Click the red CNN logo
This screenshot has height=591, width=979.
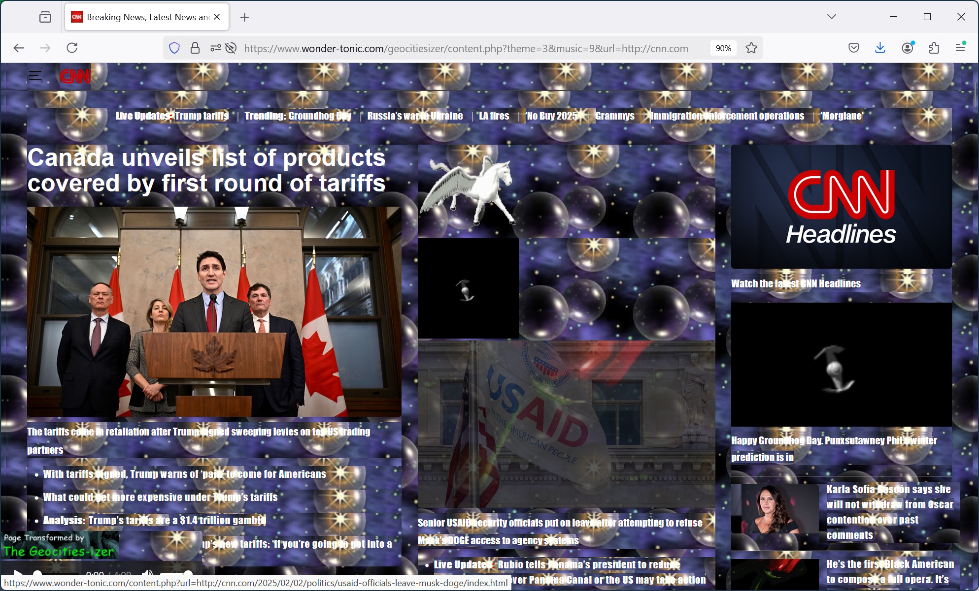pyautogui.click(x=75, y=76)
